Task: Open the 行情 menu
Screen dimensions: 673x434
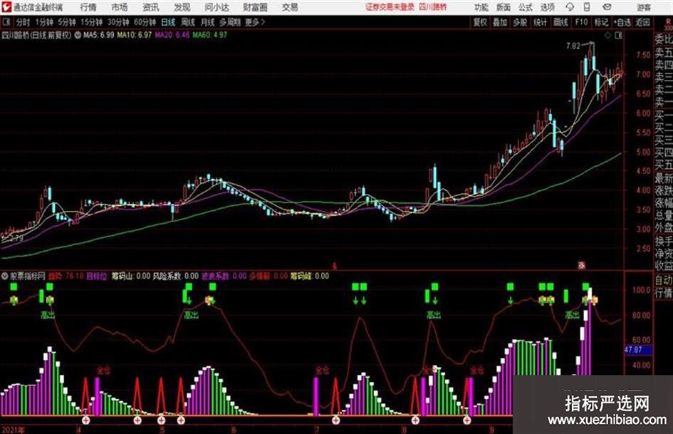Action: coord(88,7)
